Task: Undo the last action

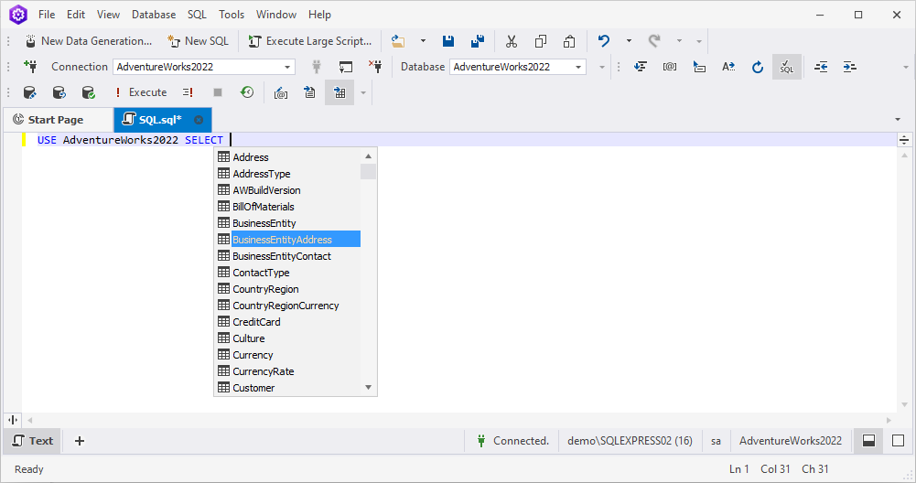Action: pyautogui.click(x=603, y=41)
